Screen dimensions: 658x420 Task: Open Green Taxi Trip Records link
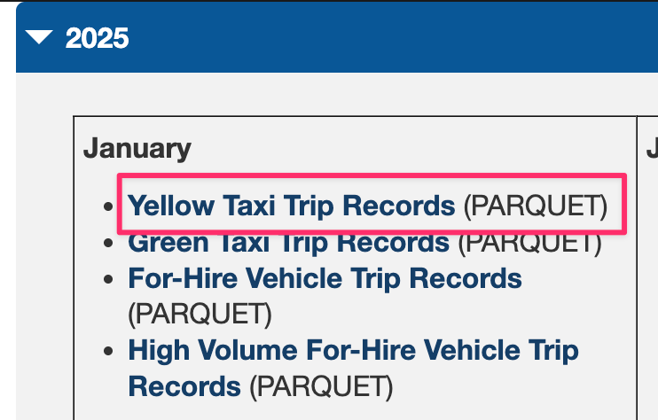click(x=288, y=242)
